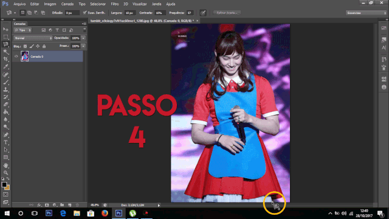Viewport: 389px width, 219px height.
Task: Open the Normal blend mode dropdown
Action: tap(33, 38)
